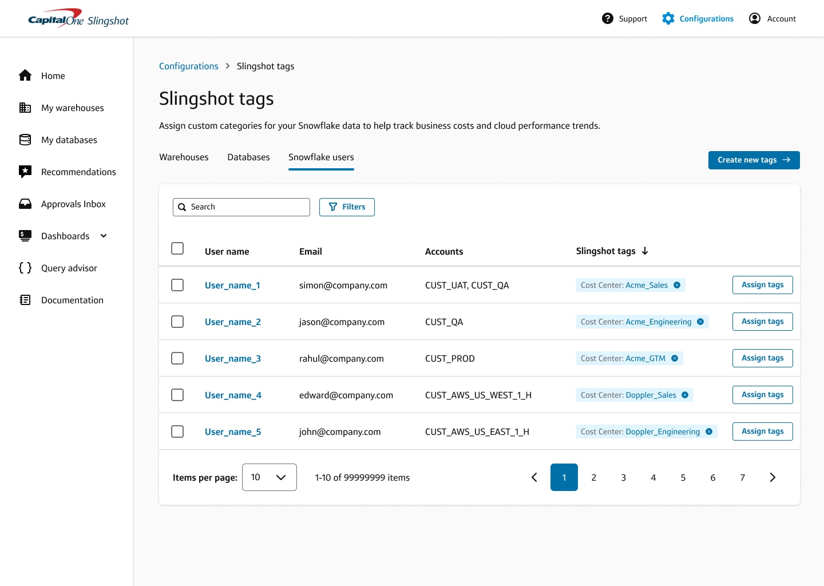Viewport: 824px width, 586px height.
Task: Click into the Search input field
Action: (x=246, y=207)
